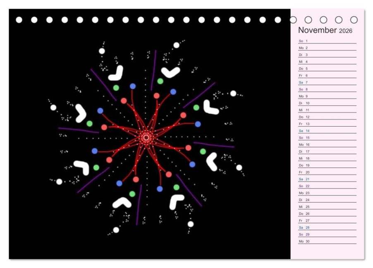
Task: Select the calendar row "Fr 27"
Action: click(328, 220)
